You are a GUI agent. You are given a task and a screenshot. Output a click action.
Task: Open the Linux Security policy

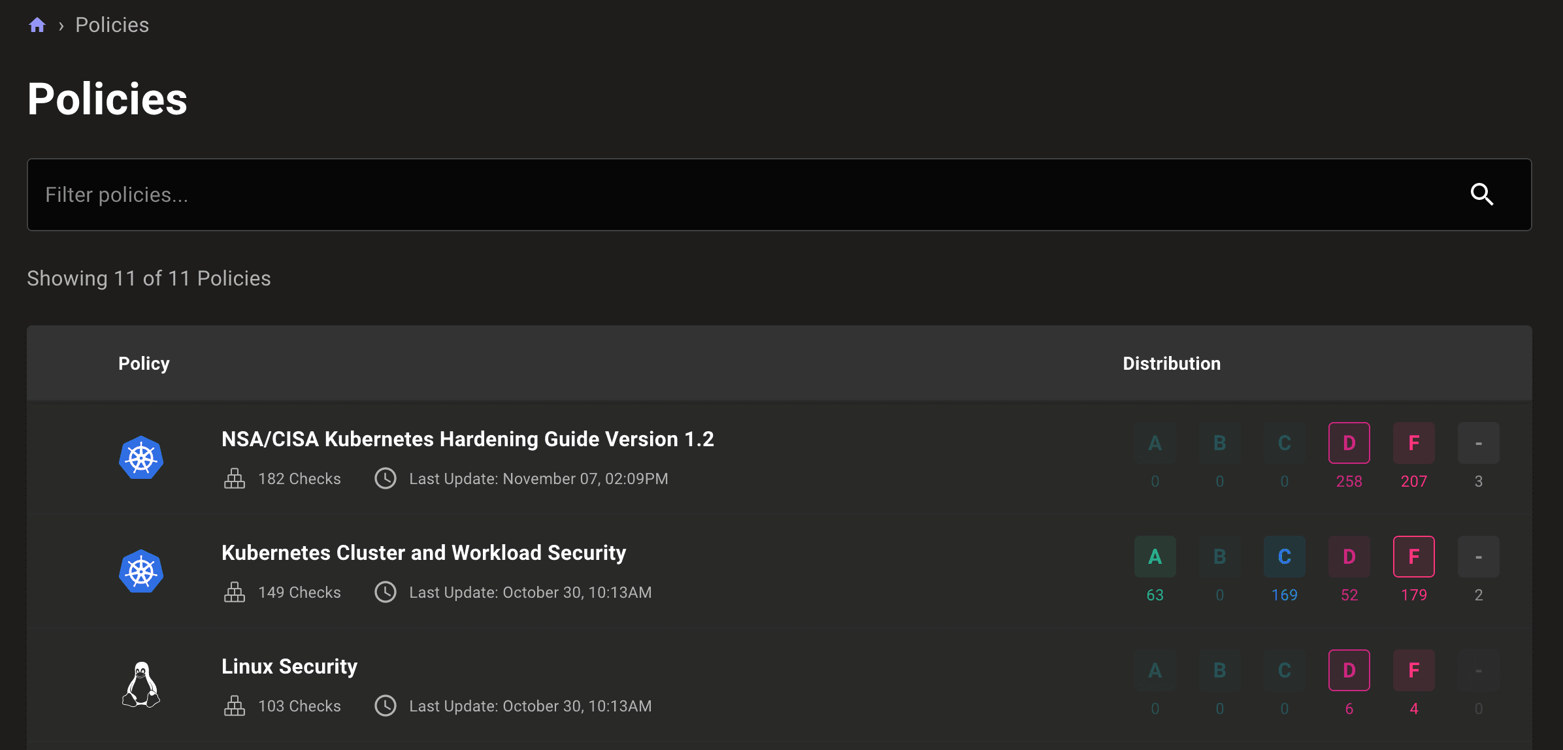click(x=289, y=666)
